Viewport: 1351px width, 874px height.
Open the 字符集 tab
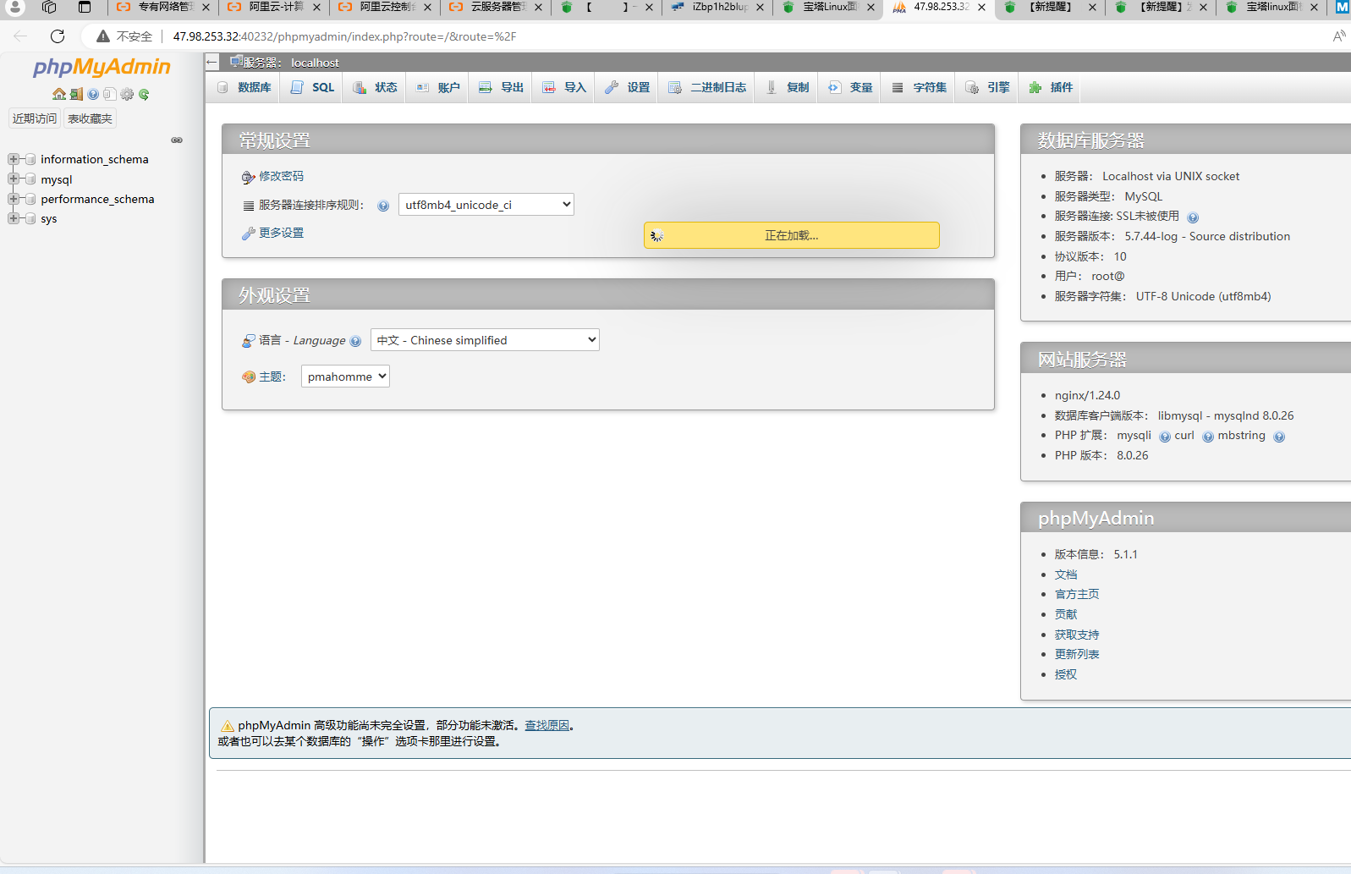(919, 87)
